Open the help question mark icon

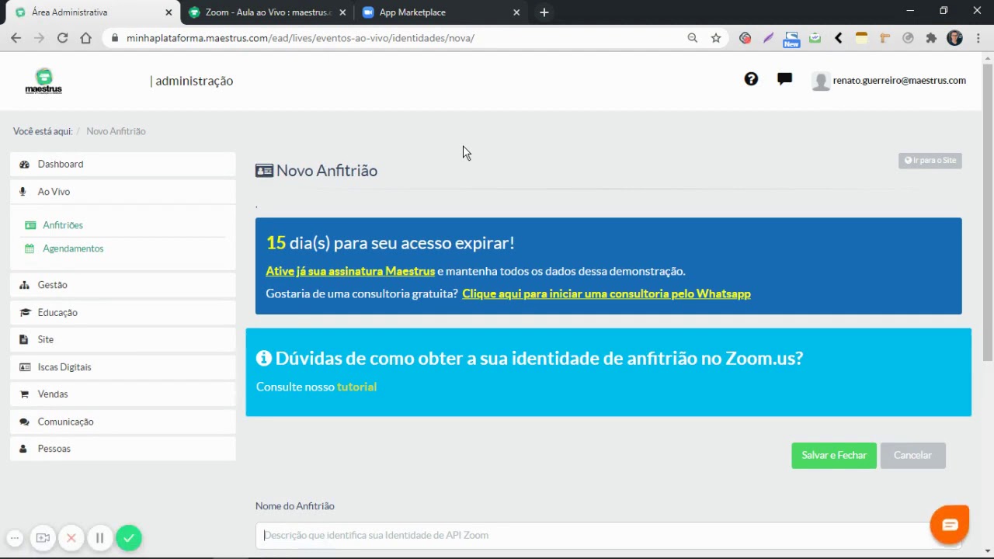click(751, 79)
